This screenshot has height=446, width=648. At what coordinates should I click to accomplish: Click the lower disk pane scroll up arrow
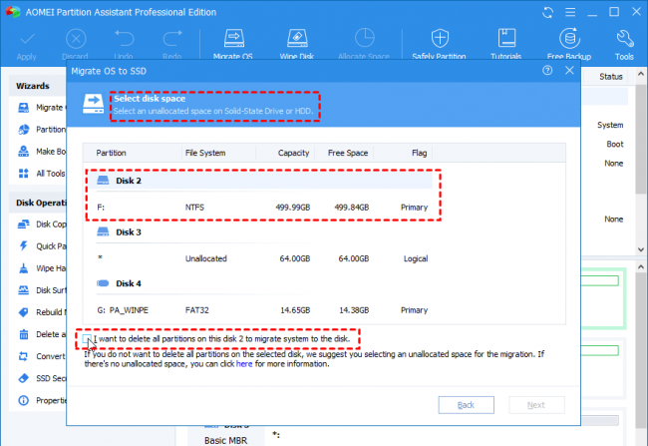pos(641,266)
